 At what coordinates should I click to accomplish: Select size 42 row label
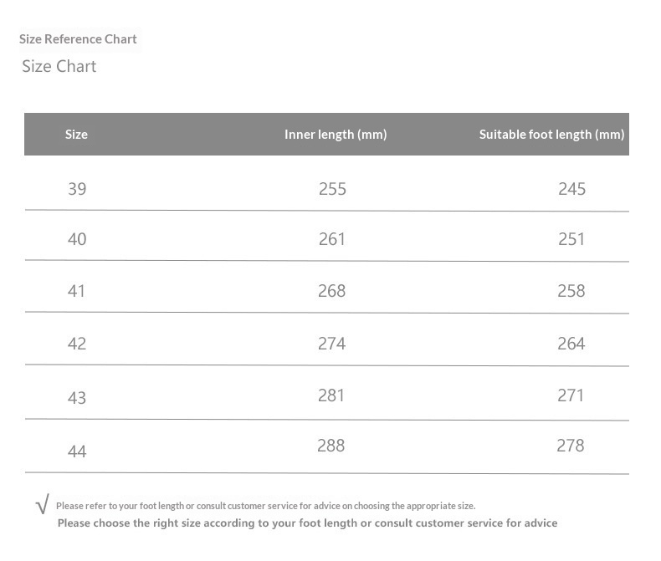(x=77, y=344)
